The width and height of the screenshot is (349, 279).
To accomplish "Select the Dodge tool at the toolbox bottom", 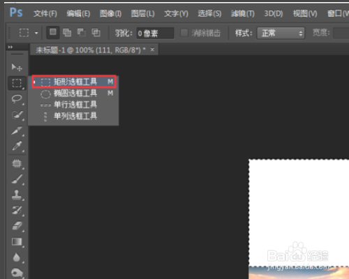I will click(x=17, y=273).
